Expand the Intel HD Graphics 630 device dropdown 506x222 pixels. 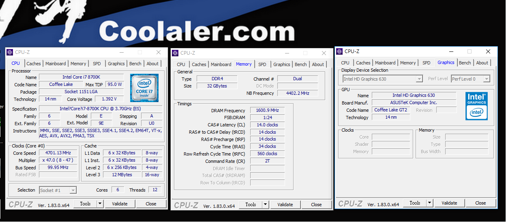(x=419, y=79)
